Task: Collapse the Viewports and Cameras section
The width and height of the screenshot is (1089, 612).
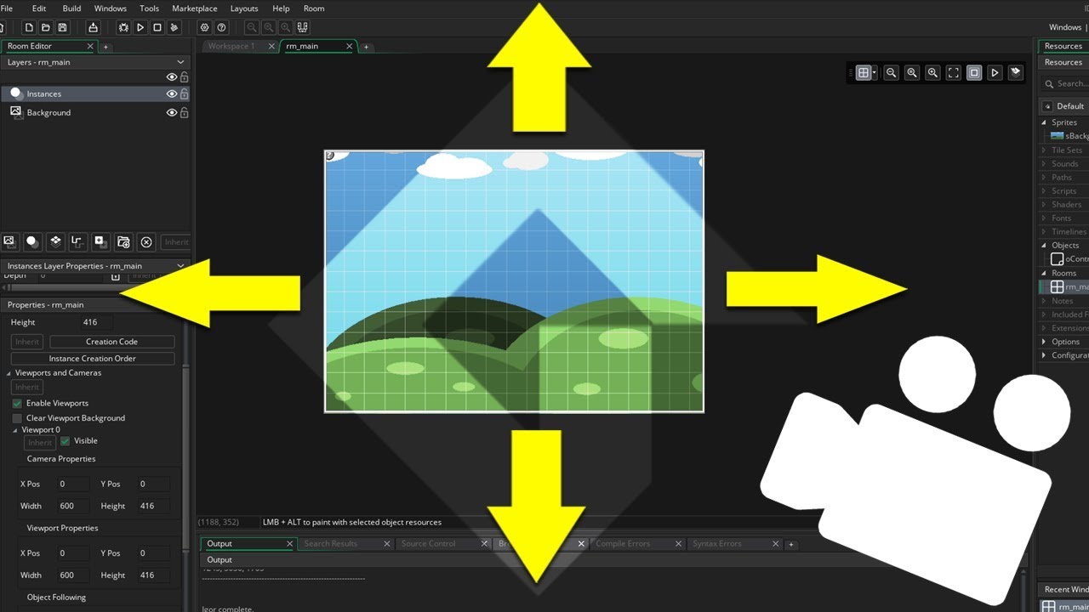Action: (x=7, y=372)
